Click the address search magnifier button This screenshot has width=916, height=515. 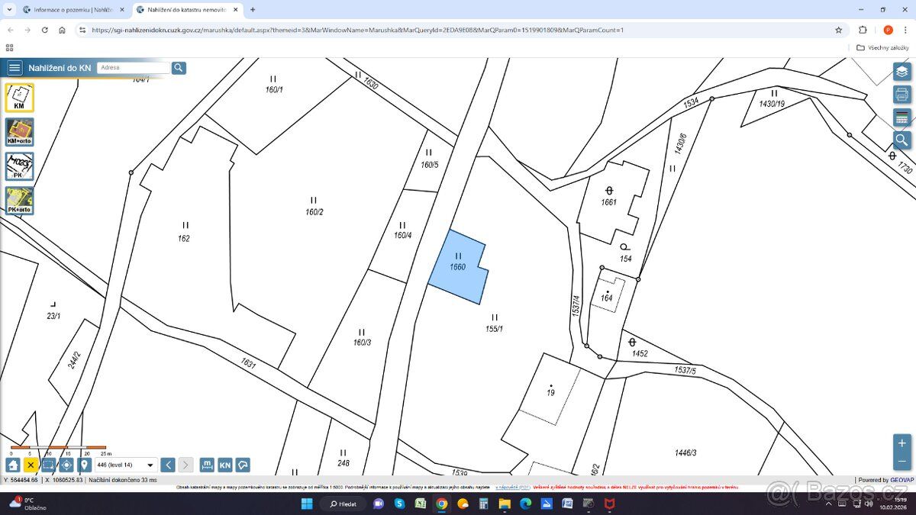pos(179,68)
